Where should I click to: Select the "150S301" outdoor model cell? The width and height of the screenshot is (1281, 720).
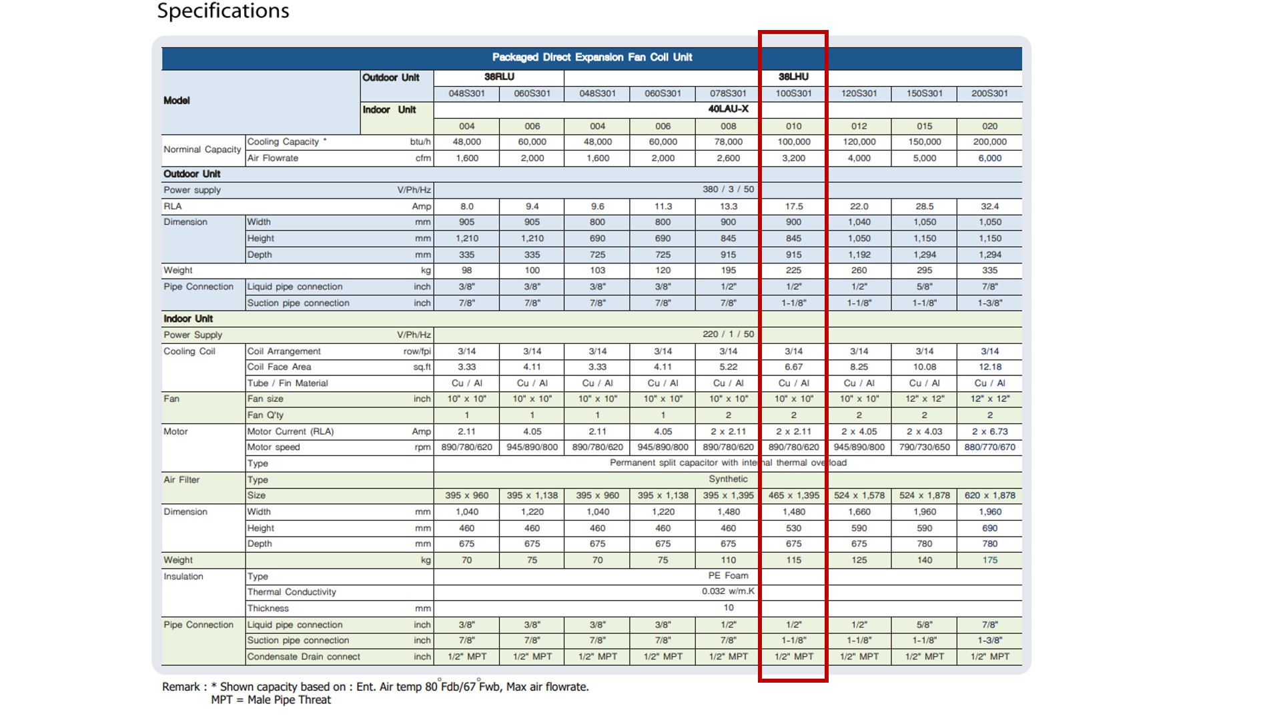pyautogui.click(x=924, y=93)
